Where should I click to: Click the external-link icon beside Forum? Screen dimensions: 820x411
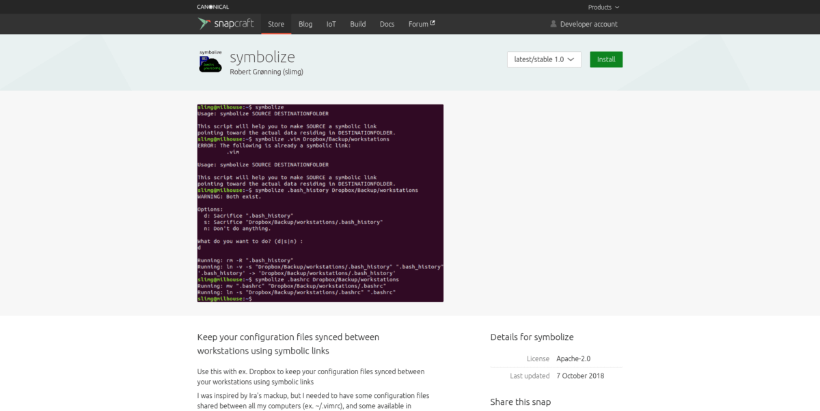(x=433, y=23)
